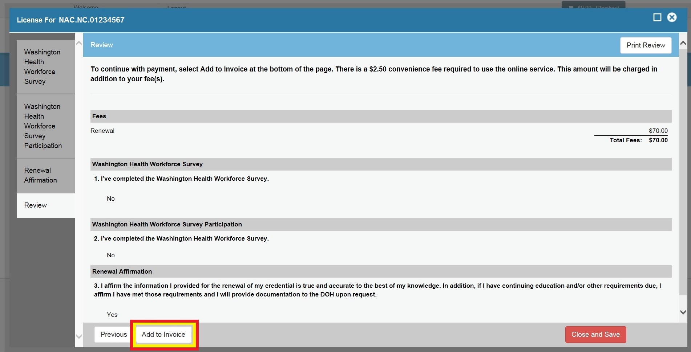
Task: Click the Renewal Affirmation section header
Action: 380,271
